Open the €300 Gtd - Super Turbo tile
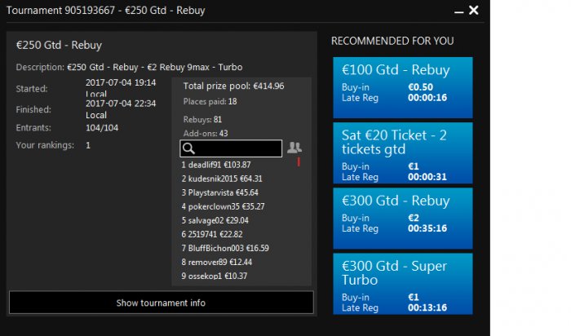 (x=403, y=283)
